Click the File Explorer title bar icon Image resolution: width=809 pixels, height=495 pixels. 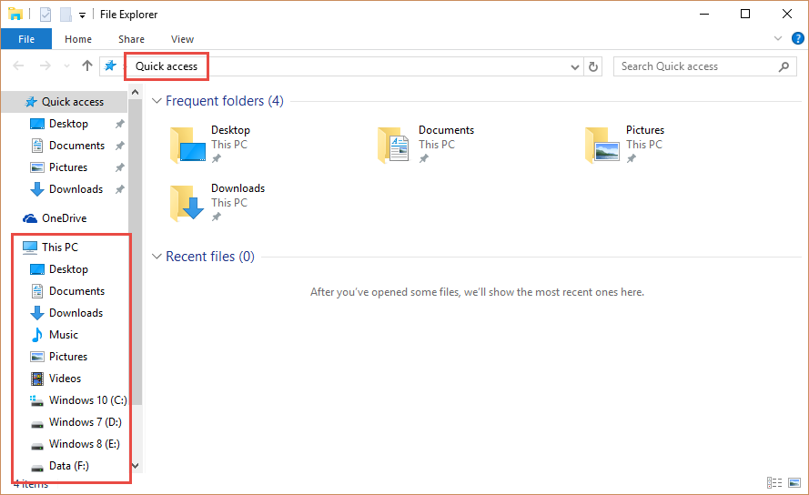(15, 14)
